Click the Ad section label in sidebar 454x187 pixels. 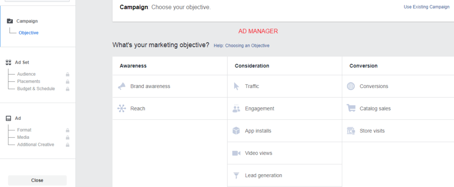[18, 118]
